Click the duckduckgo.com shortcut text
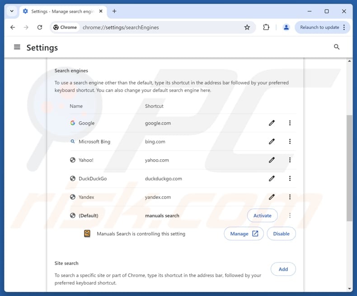357x296 pixels. coord(164,179)
